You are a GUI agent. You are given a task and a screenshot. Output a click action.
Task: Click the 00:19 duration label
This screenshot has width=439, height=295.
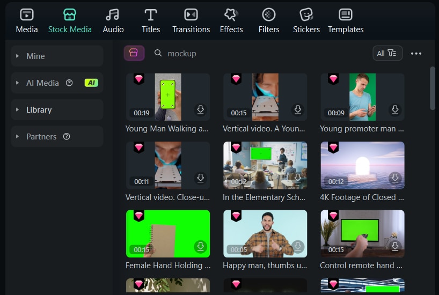coord(141,113)
